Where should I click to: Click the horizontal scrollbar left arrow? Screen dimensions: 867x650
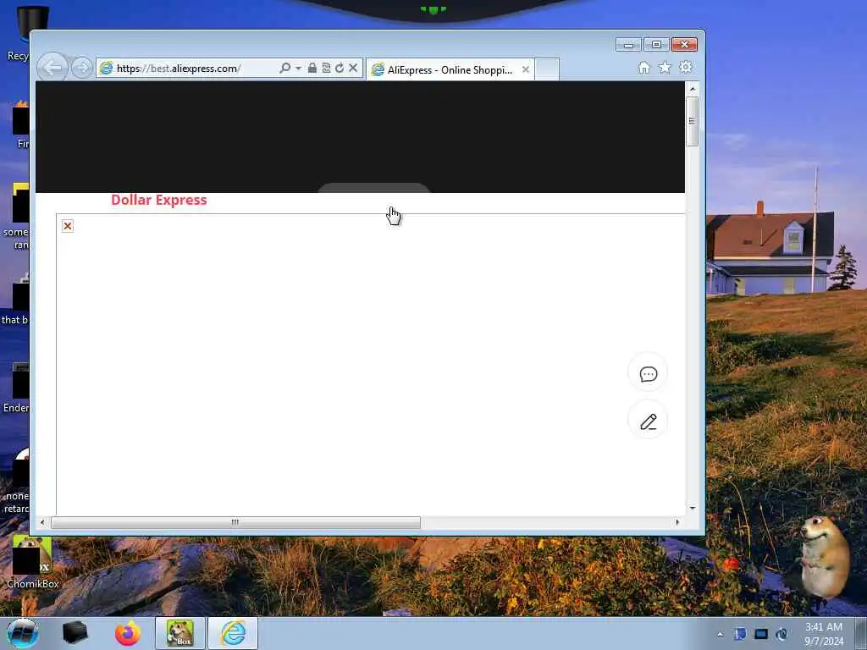(x=42, y=522)
